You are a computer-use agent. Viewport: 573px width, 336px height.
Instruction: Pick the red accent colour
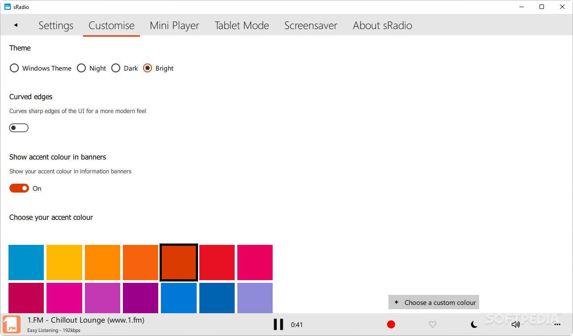pos(217,262)
